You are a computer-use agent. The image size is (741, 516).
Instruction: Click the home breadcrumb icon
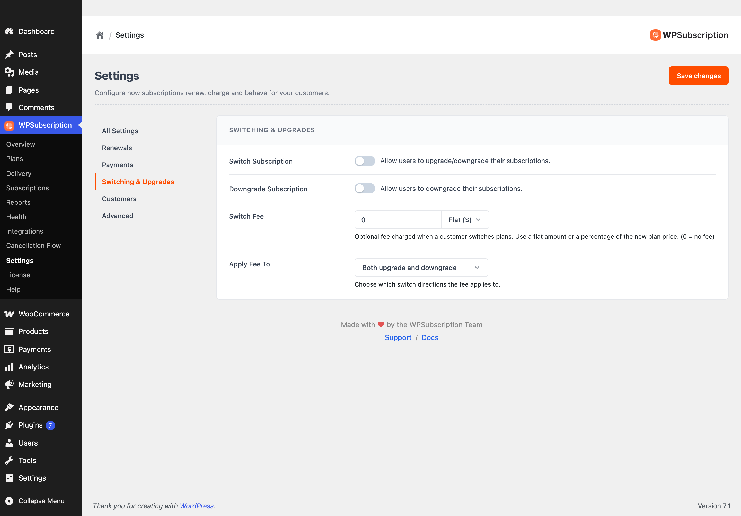[x=100, y=35]
